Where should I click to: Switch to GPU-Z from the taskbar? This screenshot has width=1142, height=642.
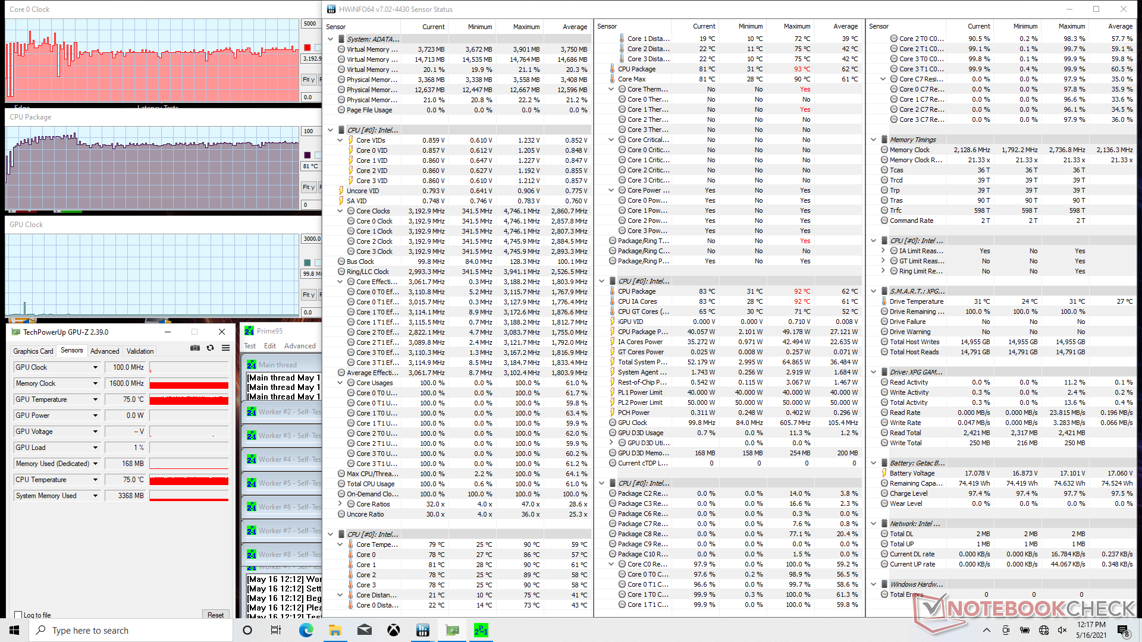pos(452,630)
